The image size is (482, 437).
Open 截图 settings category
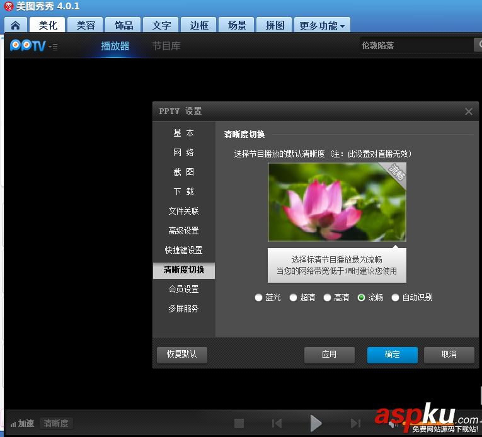click(x=184, y=172)
